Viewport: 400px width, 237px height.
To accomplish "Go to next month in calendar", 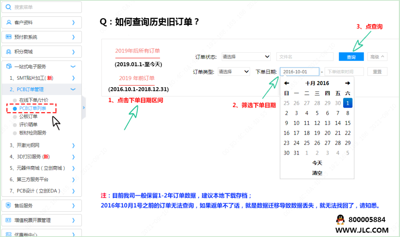I will [x=347, y=83].
